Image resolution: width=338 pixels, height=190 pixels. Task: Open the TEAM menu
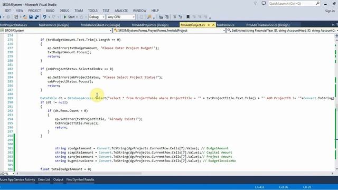click(x=79, y=11)
